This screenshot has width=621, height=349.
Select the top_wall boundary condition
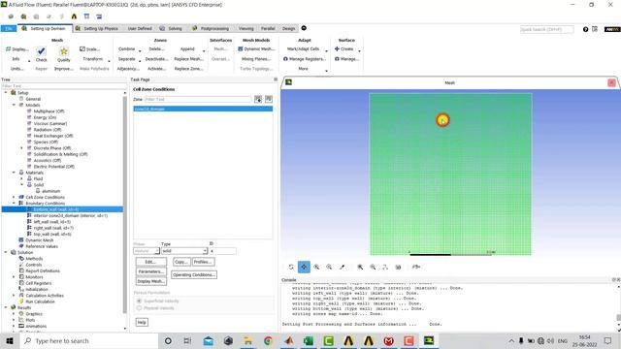(52, 234)
